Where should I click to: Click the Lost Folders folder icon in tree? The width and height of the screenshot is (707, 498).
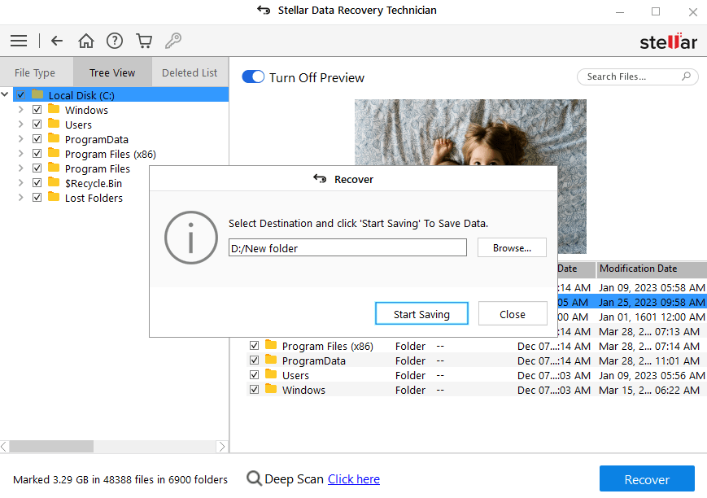coord(54,197)
